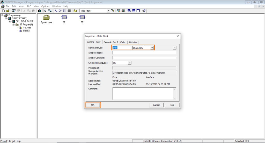265x143 pixels.
Task: Cancel the Data Block properties dialog
Action: click(156, 105)
